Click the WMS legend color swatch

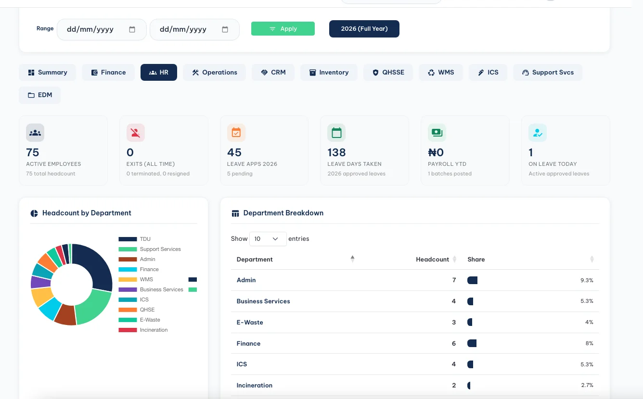pos(128,280)
